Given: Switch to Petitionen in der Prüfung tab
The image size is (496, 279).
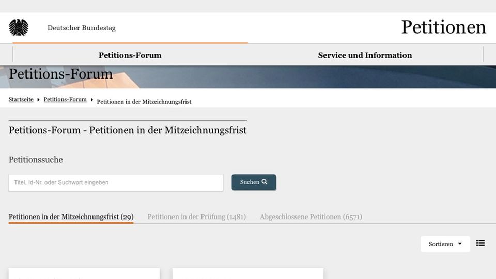Looking at the screenshot, I should click(x=196, y=217).
